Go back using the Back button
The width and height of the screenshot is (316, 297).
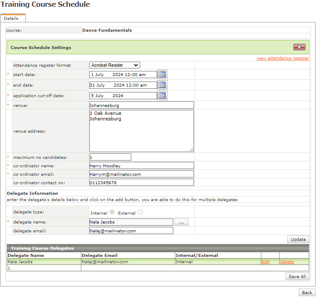[x=307, y=292]
